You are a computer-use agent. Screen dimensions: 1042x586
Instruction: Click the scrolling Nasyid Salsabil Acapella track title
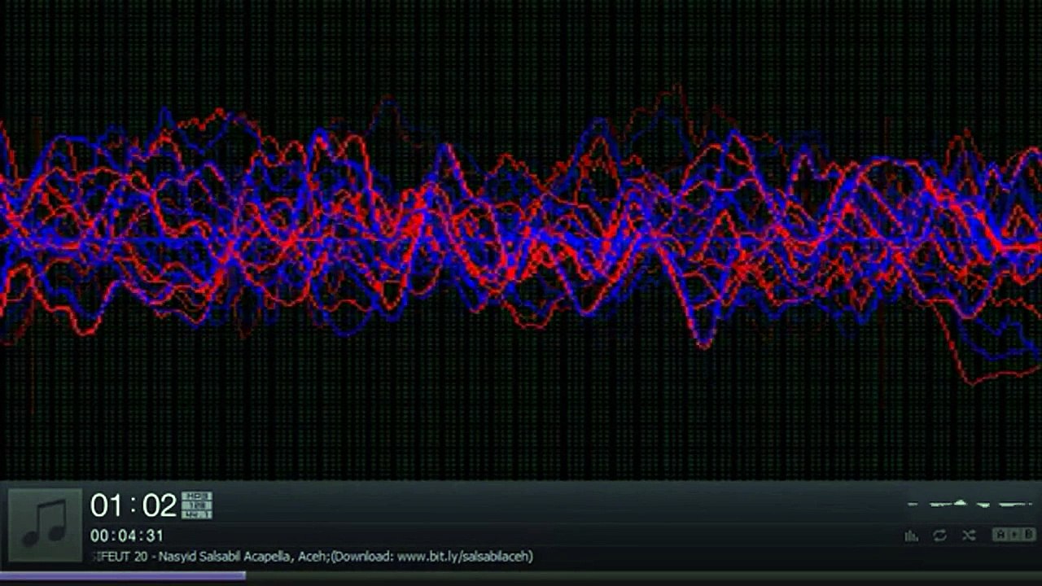click(x=313, y=557)
